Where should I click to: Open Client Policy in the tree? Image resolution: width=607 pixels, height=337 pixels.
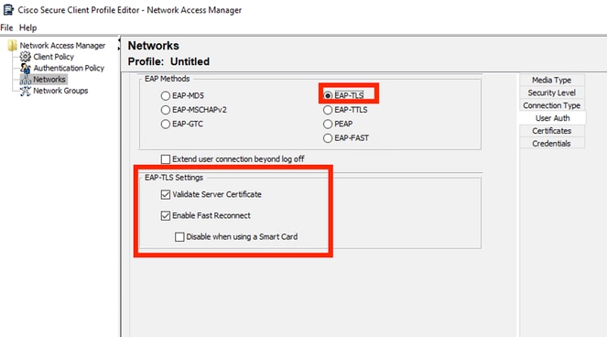53,57
